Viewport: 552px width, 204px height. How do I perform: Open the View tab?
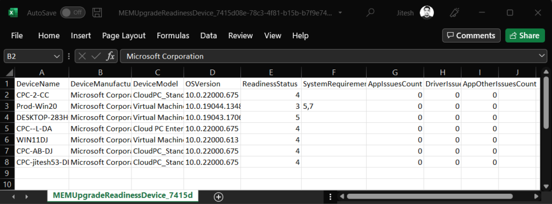click(273, 36)
